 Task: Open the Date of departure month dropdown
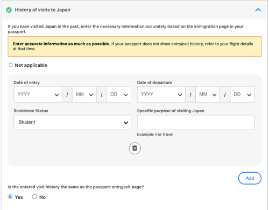tap(208, 94)
